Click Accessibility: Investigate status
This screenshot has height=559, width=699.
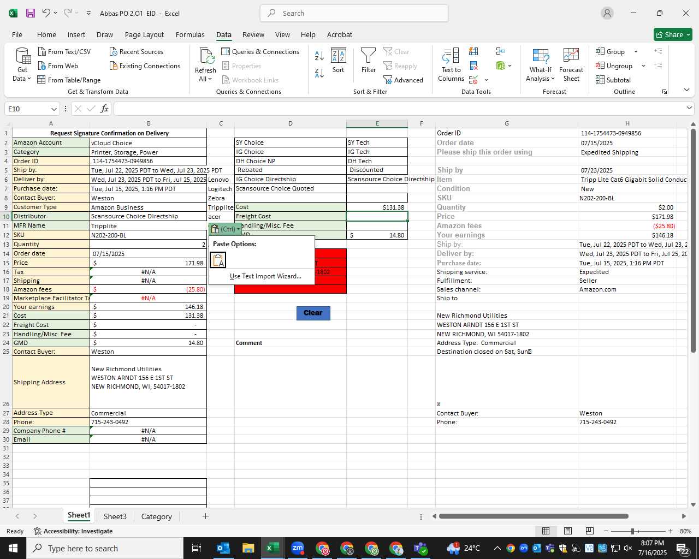point(73,531)
